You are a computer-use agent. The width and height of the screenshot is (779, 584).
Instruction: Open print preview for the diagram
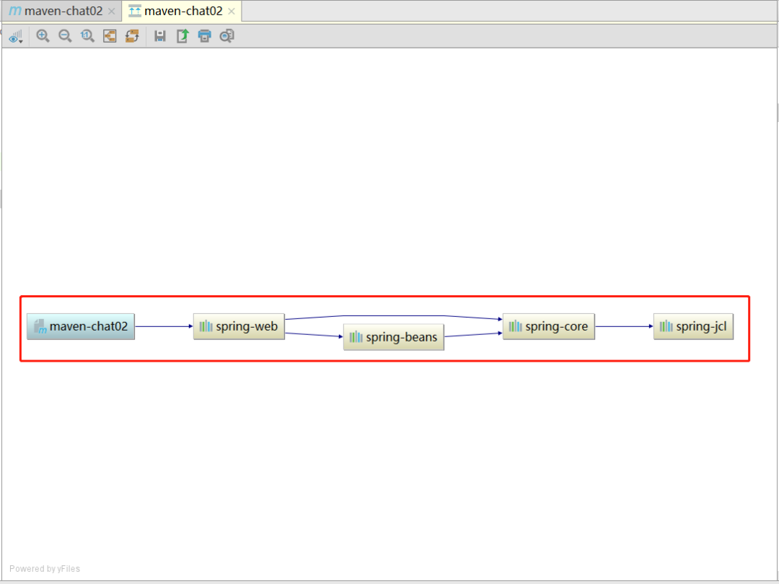226,36
